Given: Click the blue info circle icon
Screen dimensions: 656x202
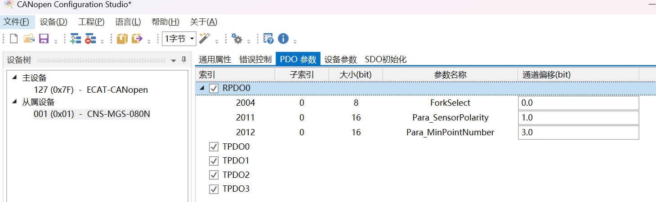Looking at the screenshot, I should tap(283, 39).
